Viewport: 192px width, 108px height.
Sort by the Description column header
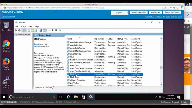pyautogui.click(x=99, y=39)
